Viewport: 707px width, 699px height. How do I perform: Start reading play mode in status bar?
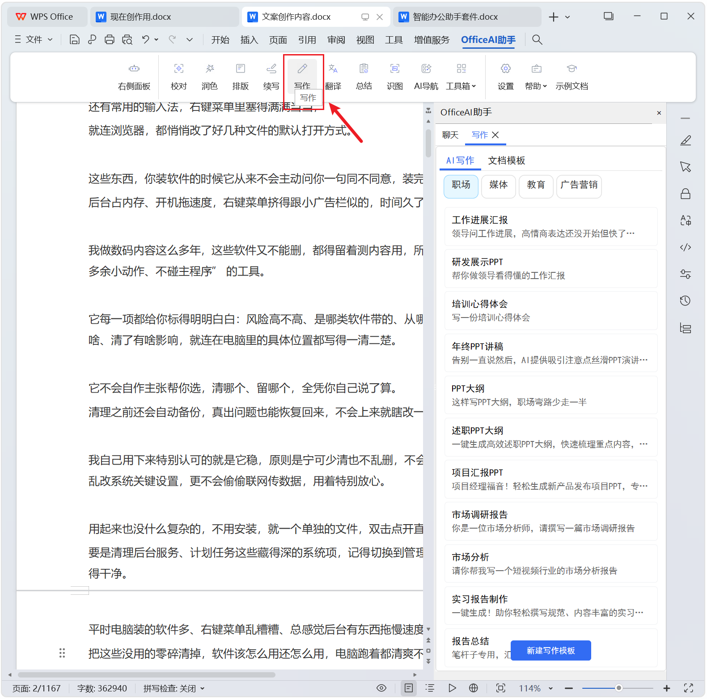(452, 688)
